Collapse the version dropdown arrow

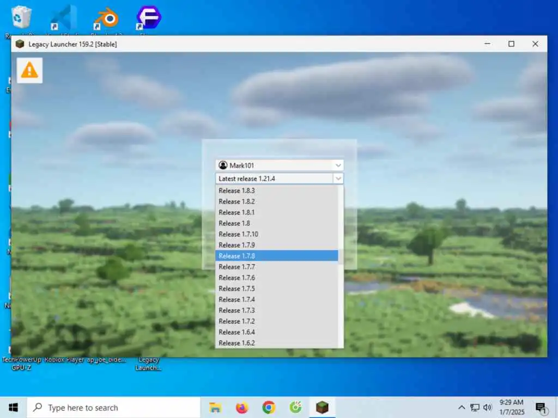pyautogui.click(x=338, y=179)
